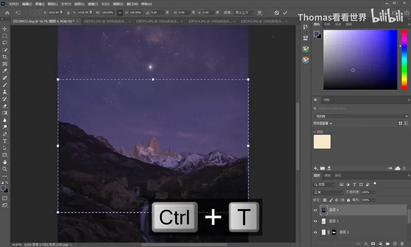The width and height of the screenshot is (411, 247).
Task: Select the Gradient tool
Action: (5, 113)
